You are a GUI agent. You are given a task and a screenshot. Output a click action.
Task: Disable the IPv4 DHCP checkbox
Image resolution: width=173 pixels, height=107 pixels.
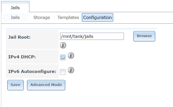[63, 58]
